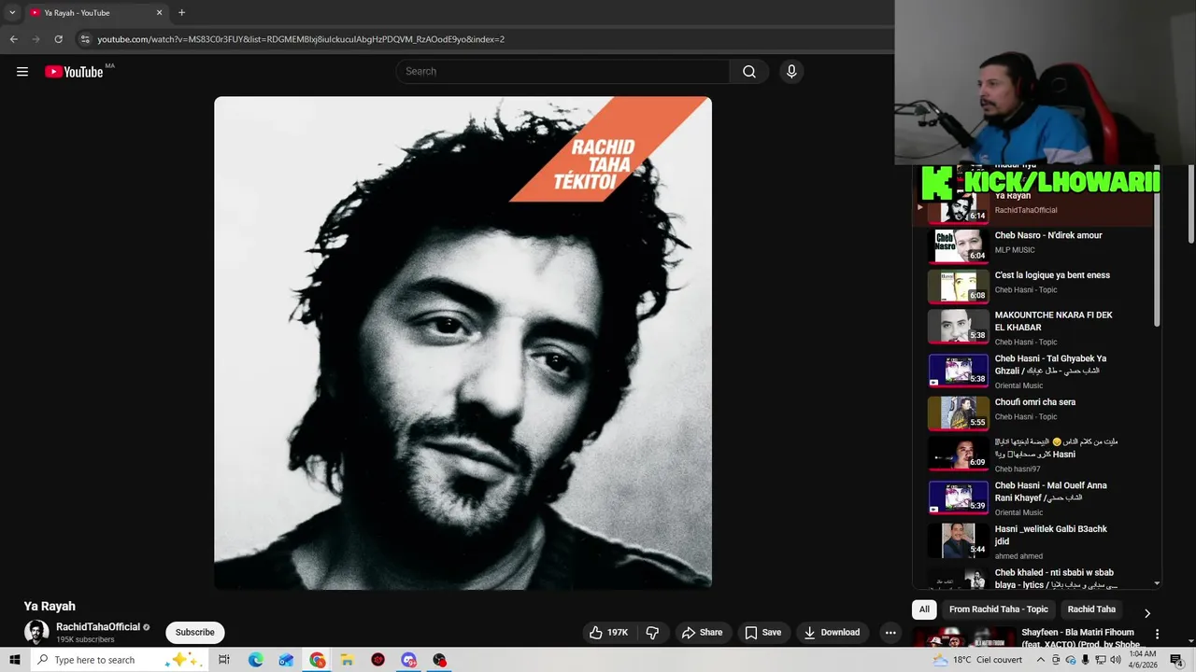Open the MLP MUSIC channel name
Image resolution: width=1196 pixels, height=672 pixels.
pyautogui.click(x=1015, y=250)
